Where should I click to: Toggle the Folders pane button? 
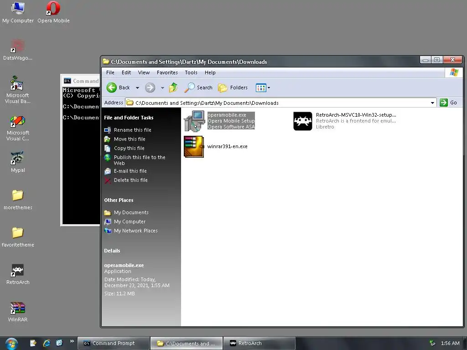pyautogui.click(x=233, y=87)
